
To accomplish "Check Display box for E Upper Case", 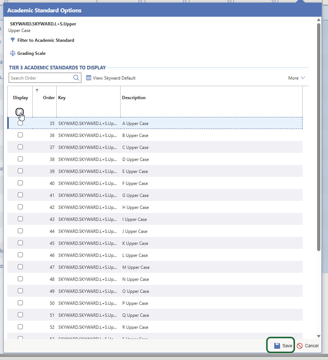I will [20, 171].
